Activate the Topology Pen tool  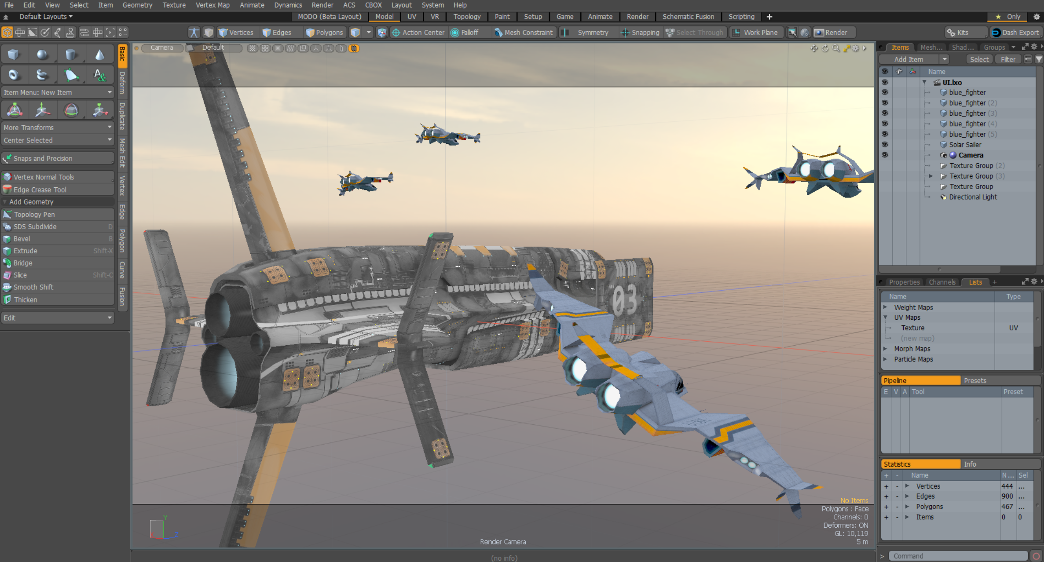point(34,215)
